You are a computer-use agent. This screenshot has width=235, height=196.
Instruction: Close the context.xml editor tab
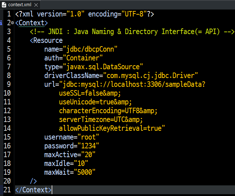coord(36,5)
